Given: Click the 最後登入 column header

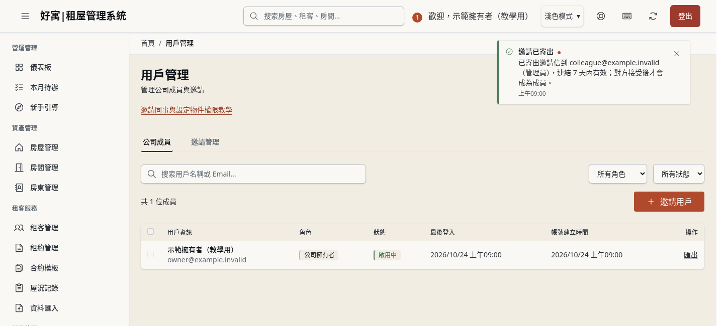Looking at the screenshot, I should pyautogui.click(x=442, y=232).
